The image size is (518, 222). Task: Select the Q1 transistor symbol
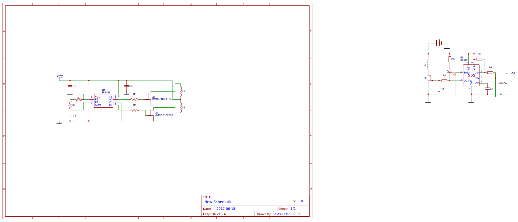[149, 97]
